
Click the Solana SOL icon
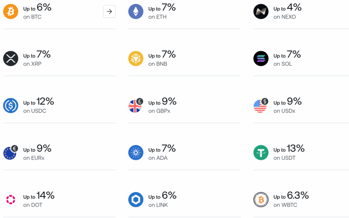point(261,59)
